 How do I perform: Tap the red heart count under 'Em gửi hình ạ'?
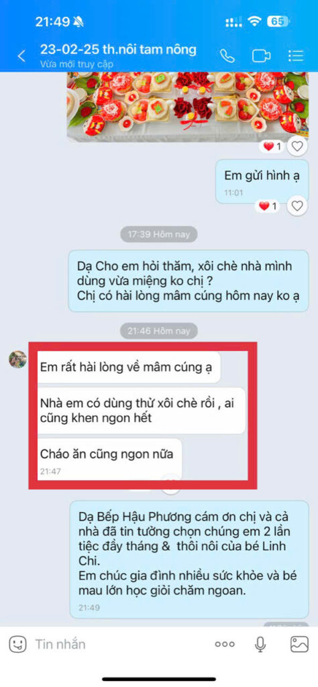click(268, 206)
